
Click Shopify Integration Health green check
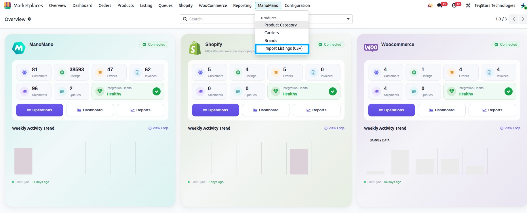pyautogui.click(x=333, y=91)
